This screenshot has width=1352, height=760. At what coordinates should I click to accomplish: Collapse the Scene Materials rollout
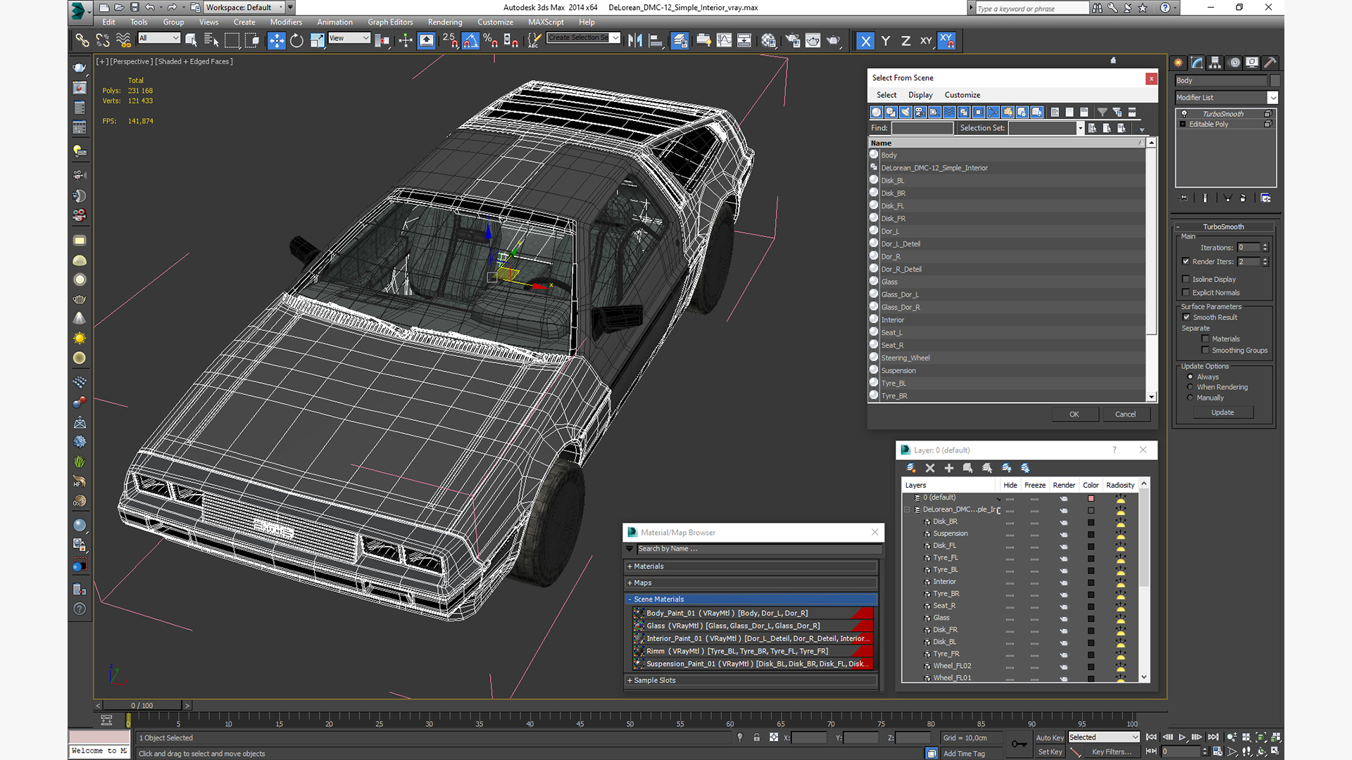click(751, 600)
